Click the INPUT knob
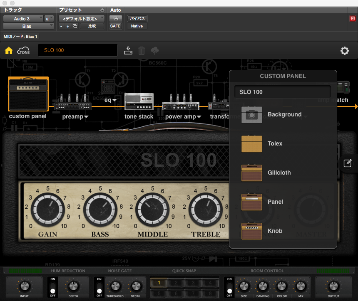This screenshot has width=358, height=301. click(x=25, y=286)
